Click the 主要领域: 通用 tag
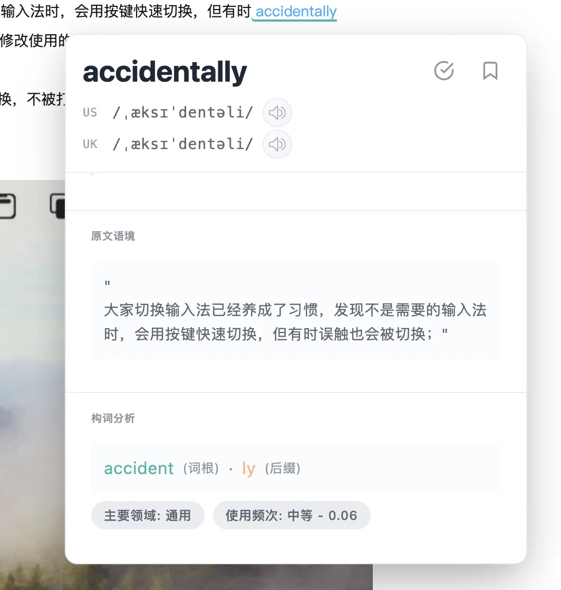The height and width of the screenshot is (590, 561). 148,515
